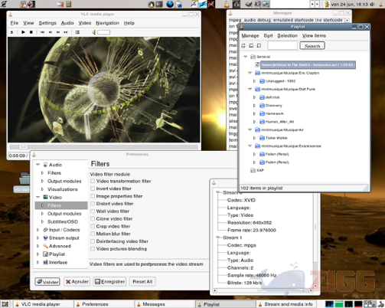Switch to Messages window in the taskbar
Screen dimensions: 385x308
pyautogui.click(x=165, y=304)
